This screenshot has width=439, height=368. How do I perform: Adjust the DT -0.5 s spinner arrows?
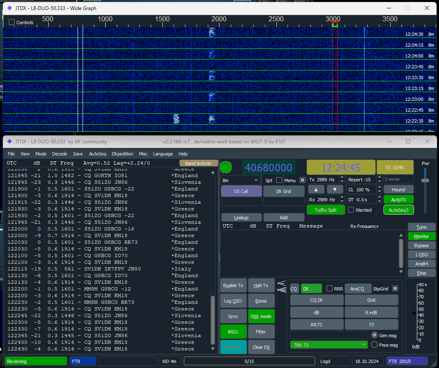point(379,199)
